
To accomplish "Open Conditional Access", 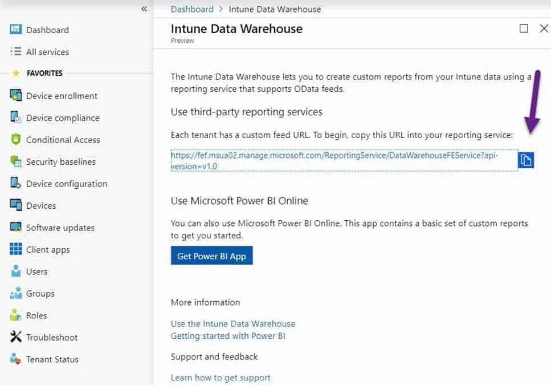I will 63,140.
